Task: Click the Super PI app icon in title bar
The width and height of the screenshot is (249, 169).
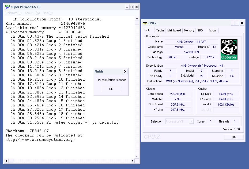Action: (x=7, y=7)
